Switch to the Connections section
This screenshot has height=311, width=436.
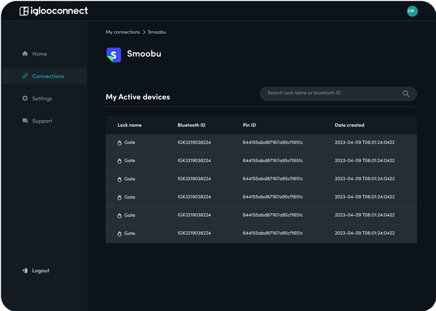click(x=48, y=76)
